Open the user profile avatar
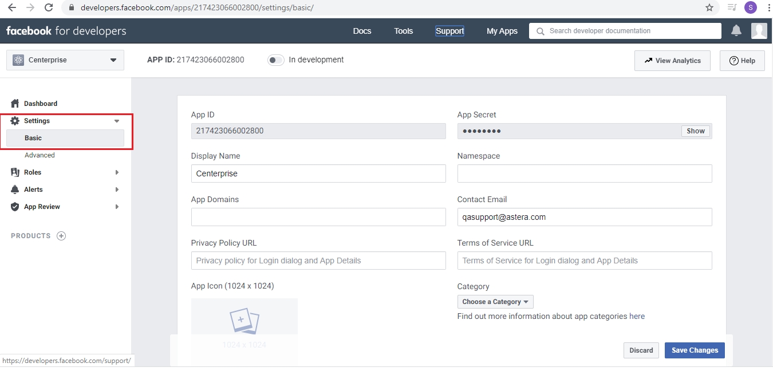 [759, 31]
